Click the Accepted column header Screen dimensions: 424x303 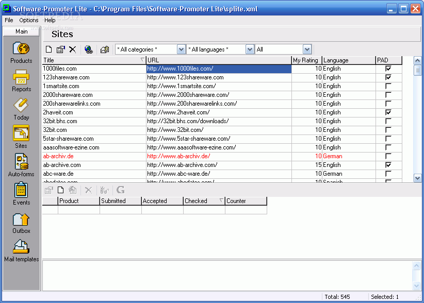coord(162,201)
